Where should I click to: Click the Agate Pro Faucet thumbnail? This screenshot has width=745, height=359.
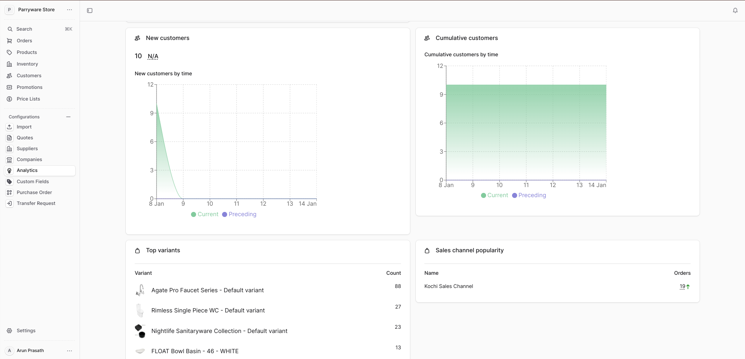(140, 290)
